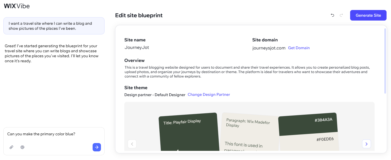Screen dimensions: 391x160
Task: Insert a mention using the @ icon
Action: [23, 147]
